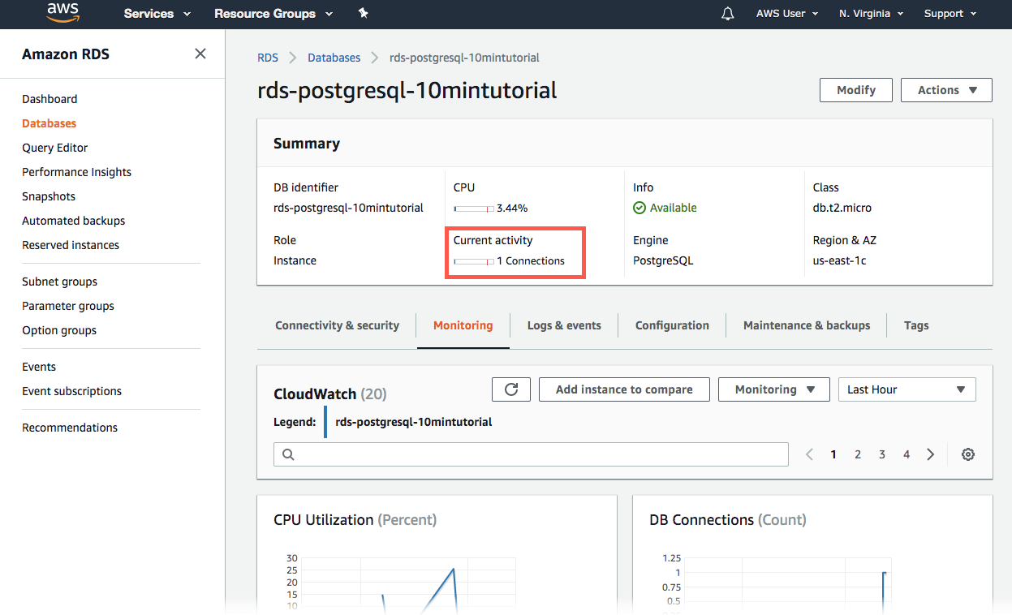
Task: Switch to the Configuration tab
Action: (672, 325)
